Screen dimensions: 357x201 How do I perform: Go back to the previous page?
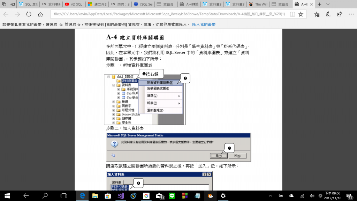[x=6, y=14]
